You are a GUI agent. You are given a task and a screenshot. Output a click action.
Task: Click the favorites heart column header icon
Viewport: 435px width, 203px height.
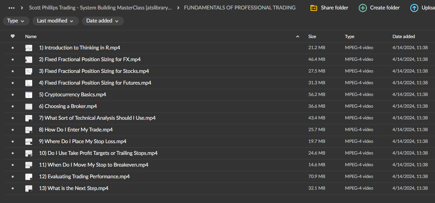(x=13, y=36)
